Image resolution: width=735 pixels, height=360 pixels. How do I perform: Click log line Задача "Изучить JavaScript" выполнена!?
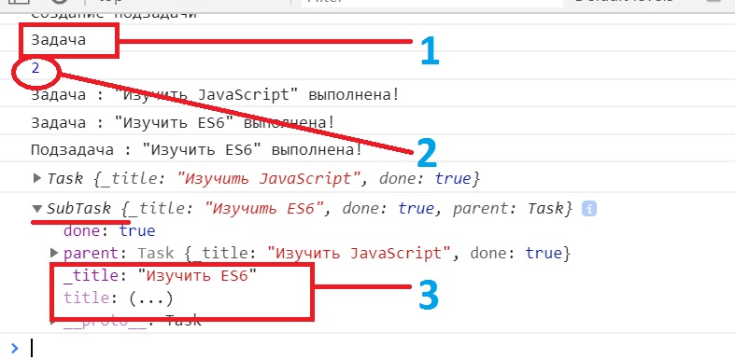[215, 95]
